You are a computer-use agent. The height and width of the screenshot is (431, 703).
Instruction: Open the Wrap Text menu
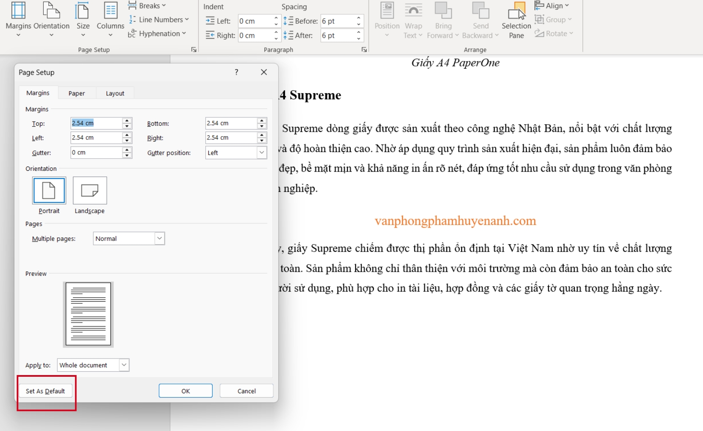coord(413,19)
